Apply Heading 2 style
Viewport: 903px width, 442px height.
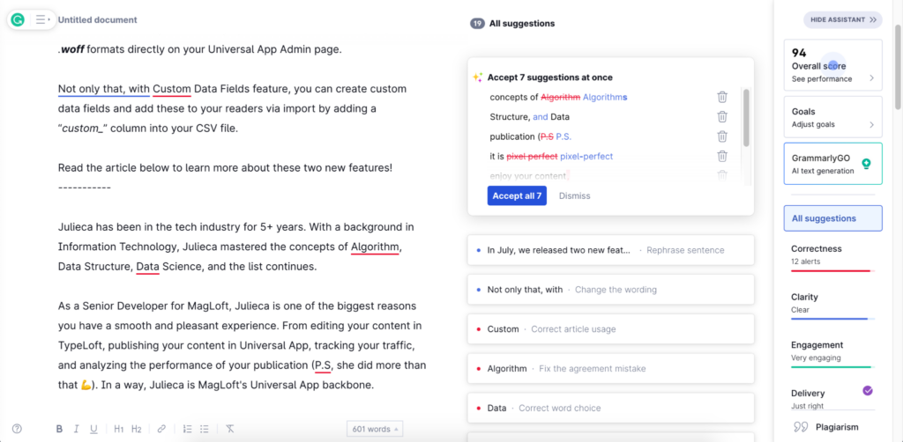point(137,429)
